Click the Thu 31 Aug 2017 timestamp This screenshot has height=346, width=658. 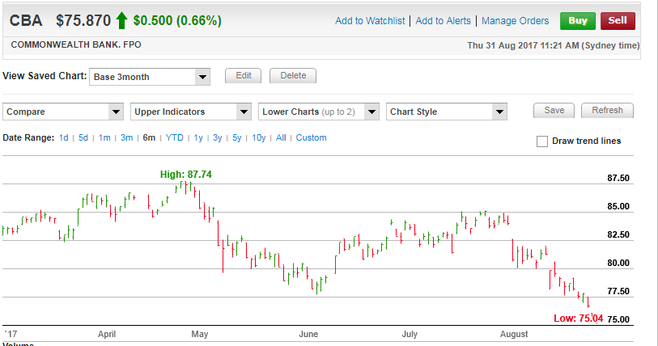pos(554,46)
